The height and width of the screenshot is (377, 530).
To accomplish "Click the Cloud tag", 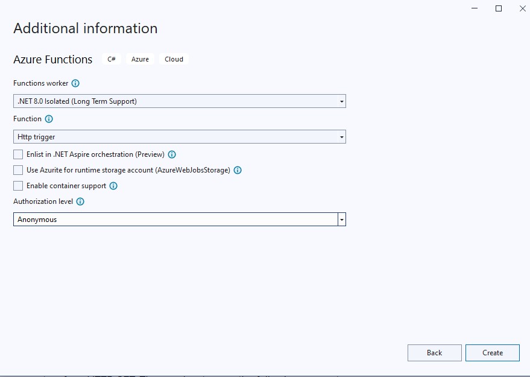I will pos(174,59).
